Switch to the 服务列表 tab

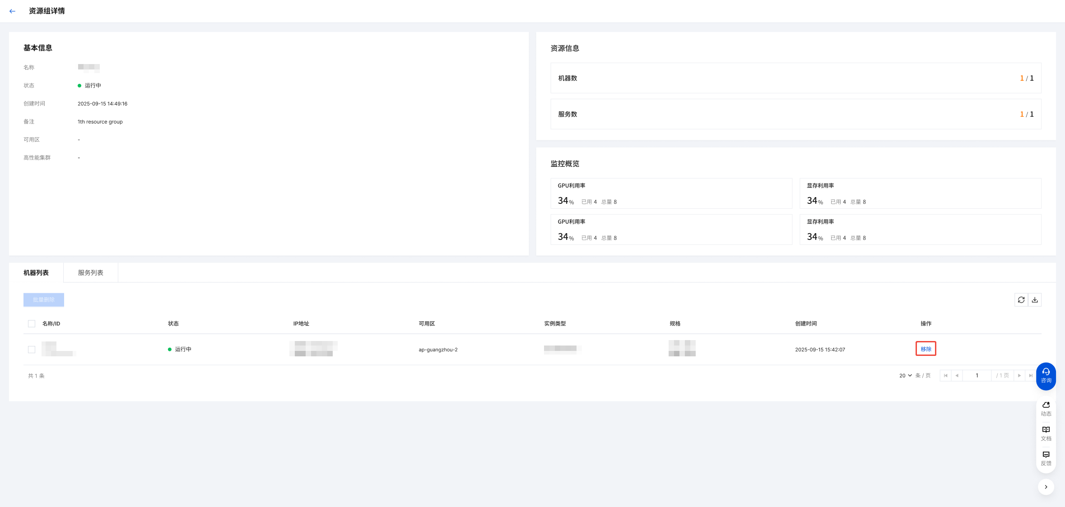pos(91,273)
